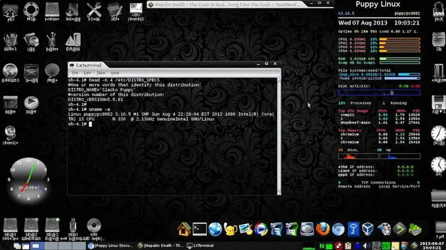The width and height of the screenshot is (446, 250).
Task: Launch Chromium from the dock
Action: coord(338,229)
